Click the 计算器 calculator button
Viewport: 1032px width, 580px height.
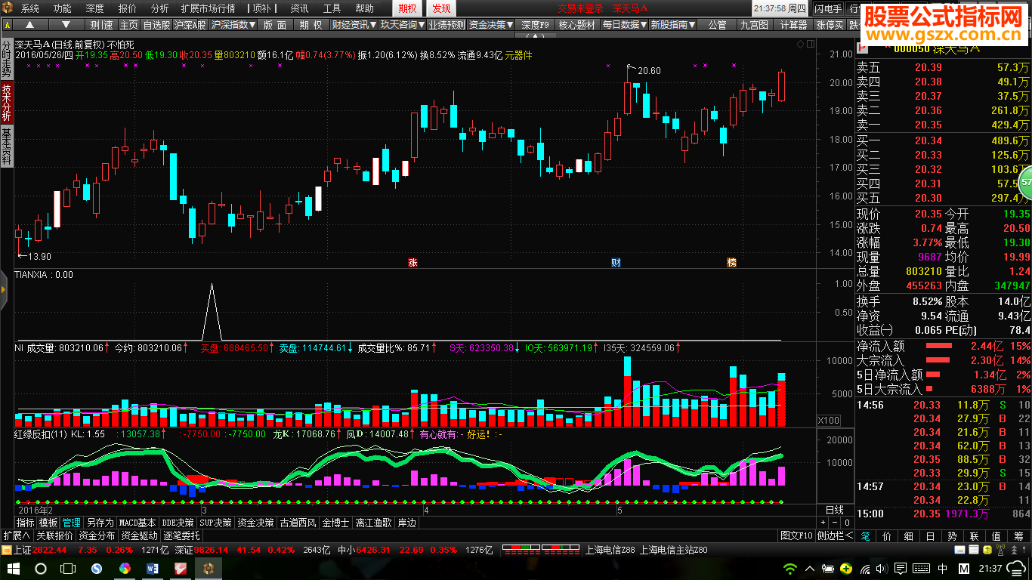793,25
